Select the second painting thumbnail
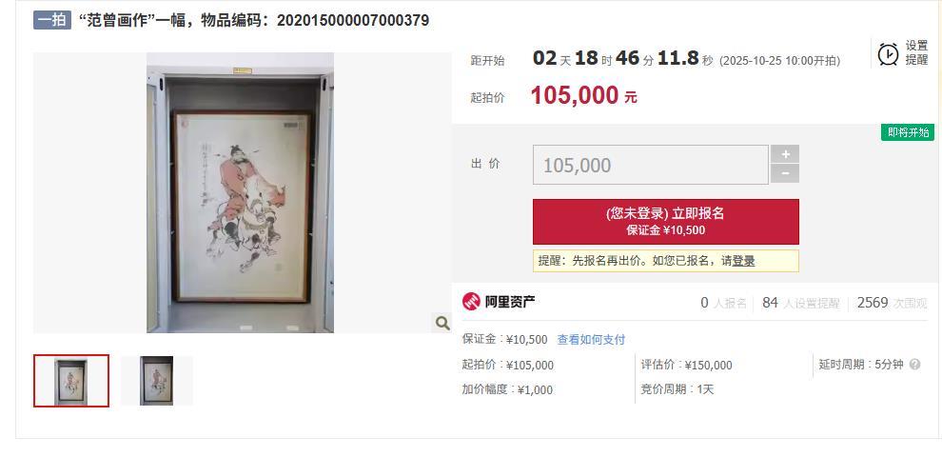 (x=157, y=381)
